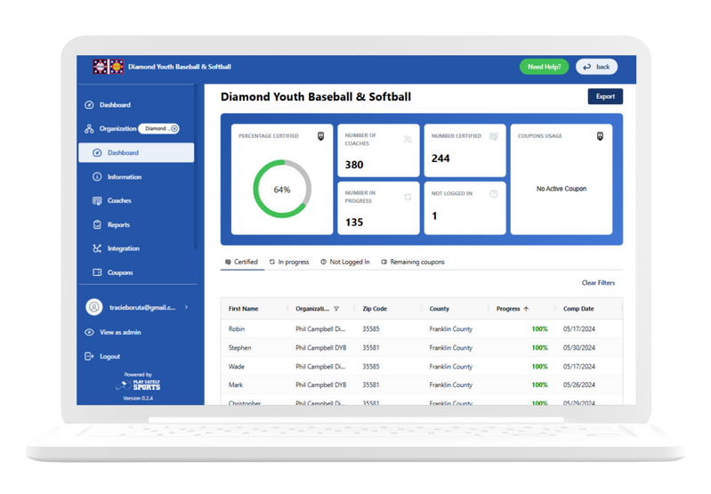Open Reports via its clipboard icon
711x494 pixels.
(97, 225)
